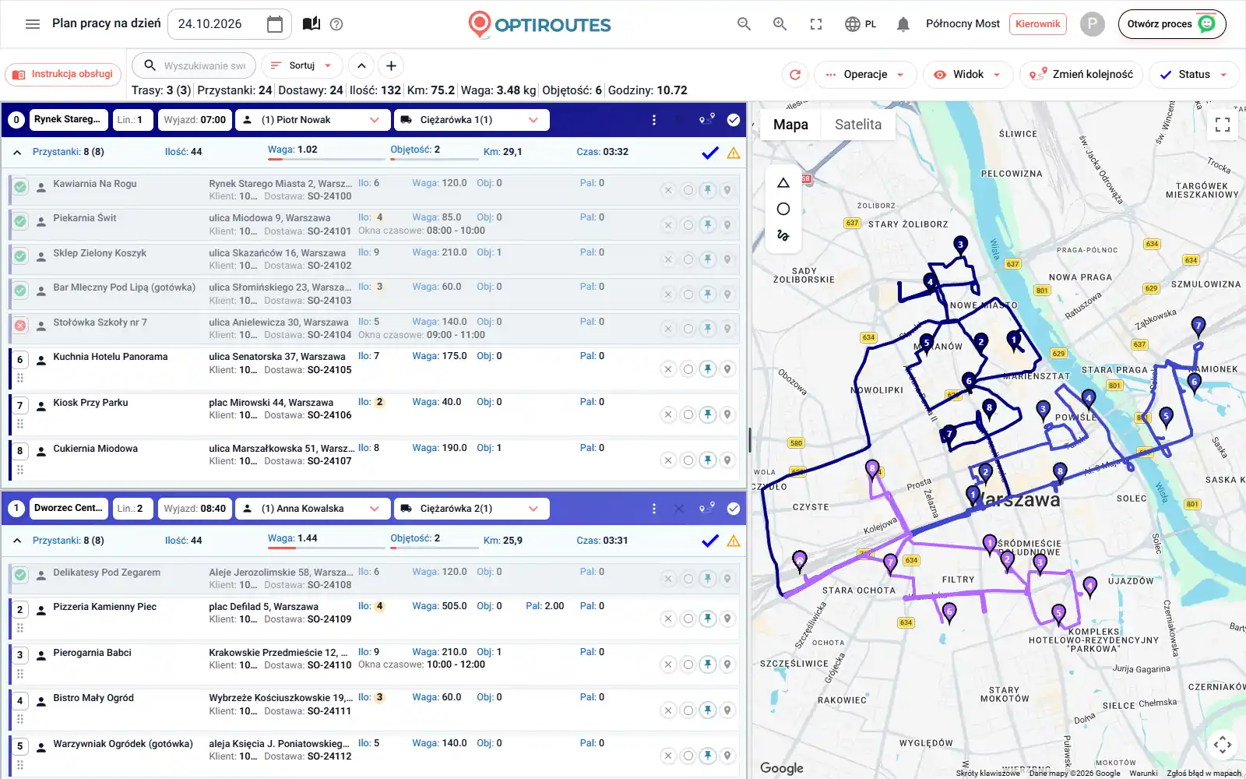
Task: Open the calendar date picker icon
Action: coord(275,24)
